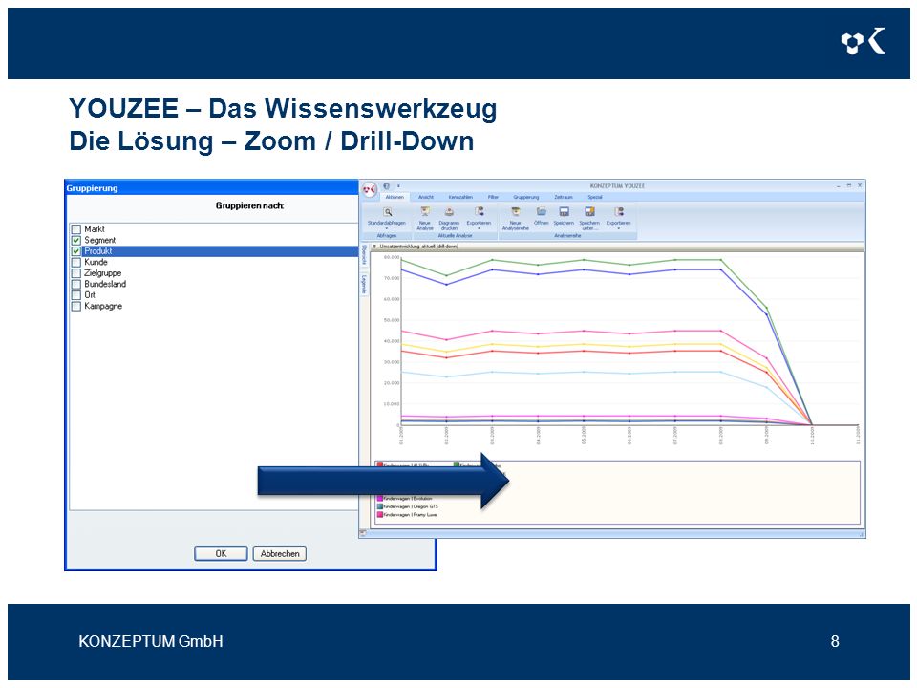Open the Kennzahlen ribbon tab

460,197
